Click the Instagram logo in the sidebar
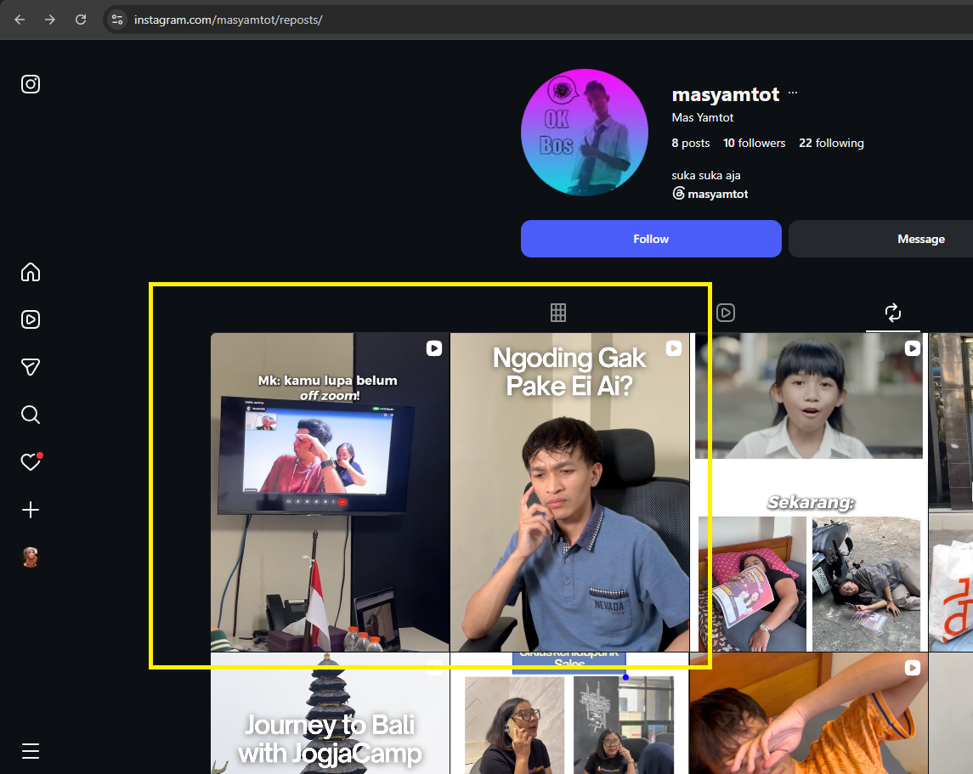This screenshot has width=973, height=774. pyautogui.click(x=31, y=84)
